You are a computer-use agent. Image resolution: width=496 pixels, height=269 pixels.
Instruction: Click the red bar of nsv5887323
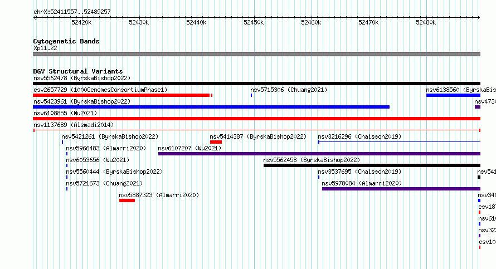[x=127, y=200]
